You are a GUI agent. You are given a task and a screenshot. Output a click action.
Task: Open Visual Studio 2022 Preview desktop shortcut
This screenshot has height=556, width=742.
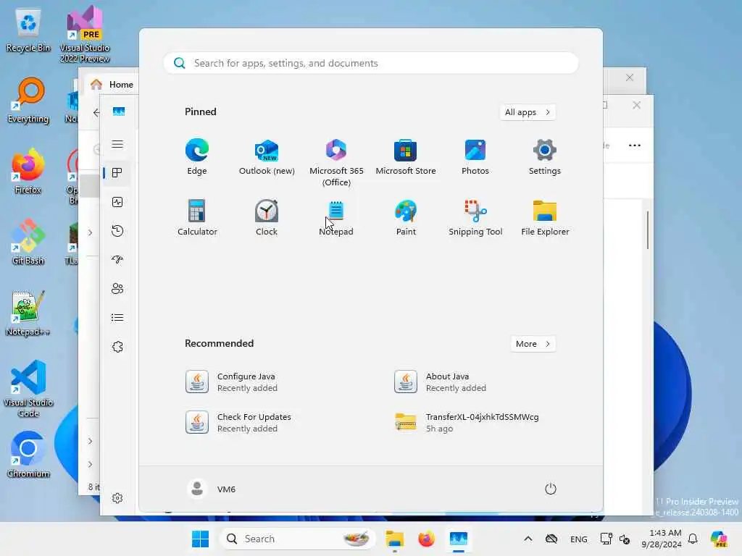pos(85,34)
